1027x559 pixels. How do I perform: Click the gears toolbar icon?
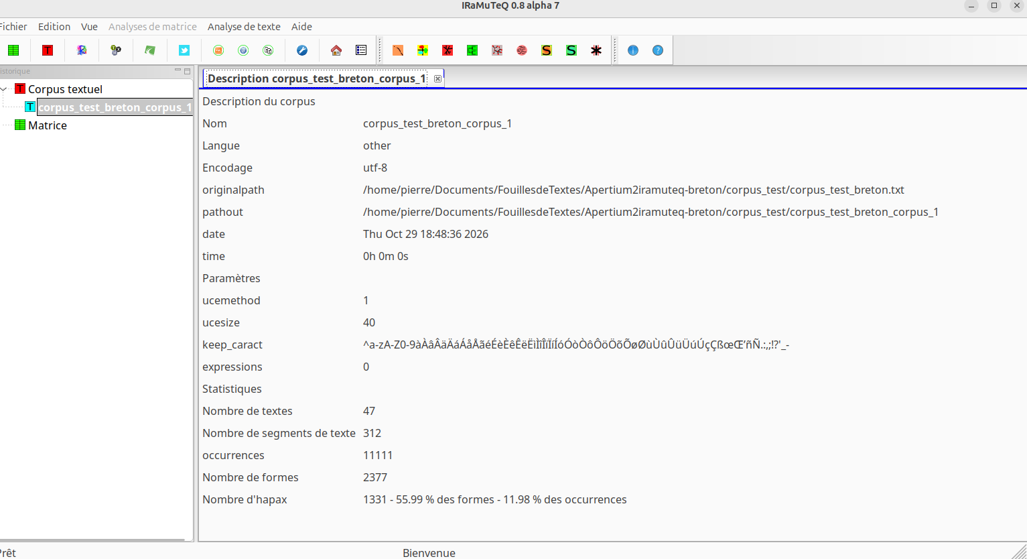(116, 50)
